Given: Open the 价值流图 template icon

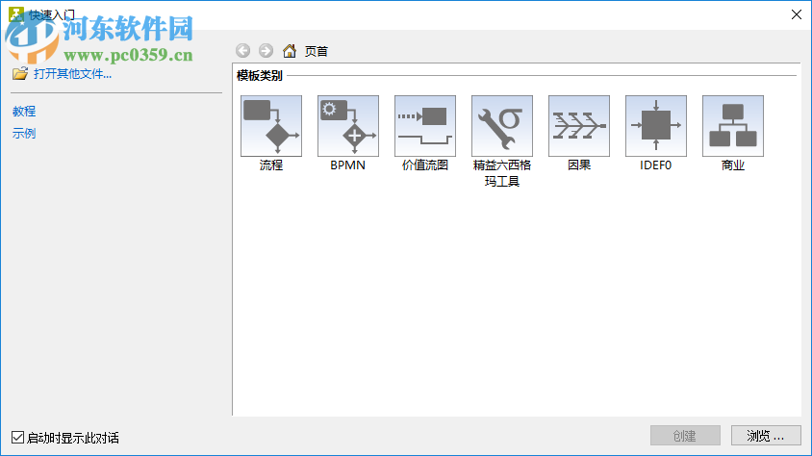Looking at the screenshot, I should pyautogui.click(x=425, y=126).
